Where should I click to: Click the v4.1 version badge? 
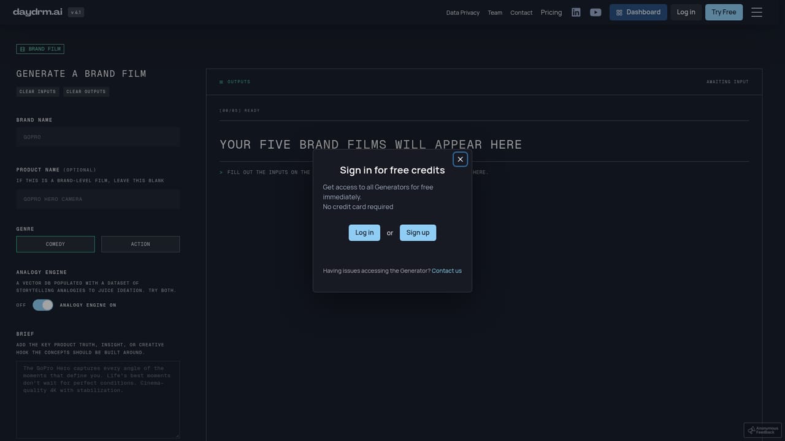tap(76, 12)
